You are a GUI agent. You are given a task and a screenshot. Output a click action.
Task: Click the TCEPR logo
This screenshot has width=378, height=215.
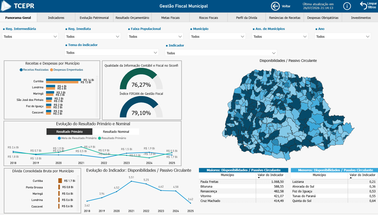18,6
